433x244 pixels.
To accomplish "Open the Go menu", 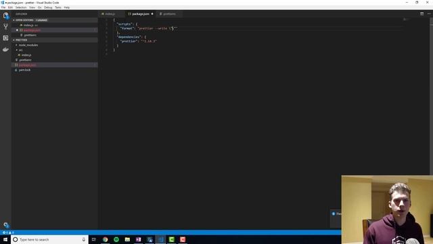I will point(40,7).
